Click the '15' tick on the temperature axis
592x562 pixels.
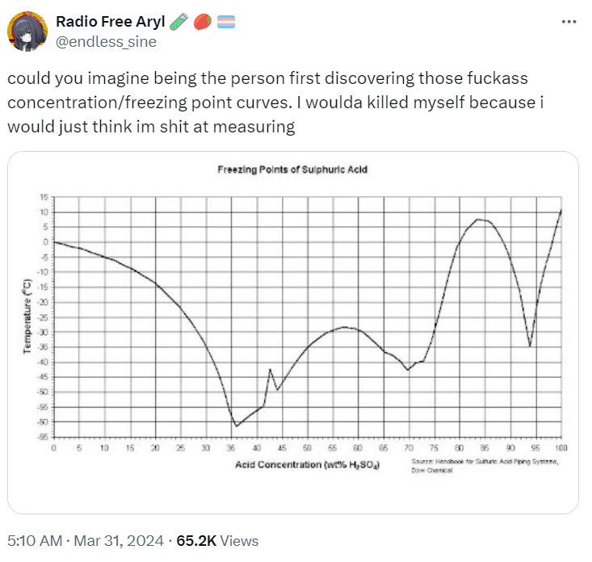coord(44,197)
